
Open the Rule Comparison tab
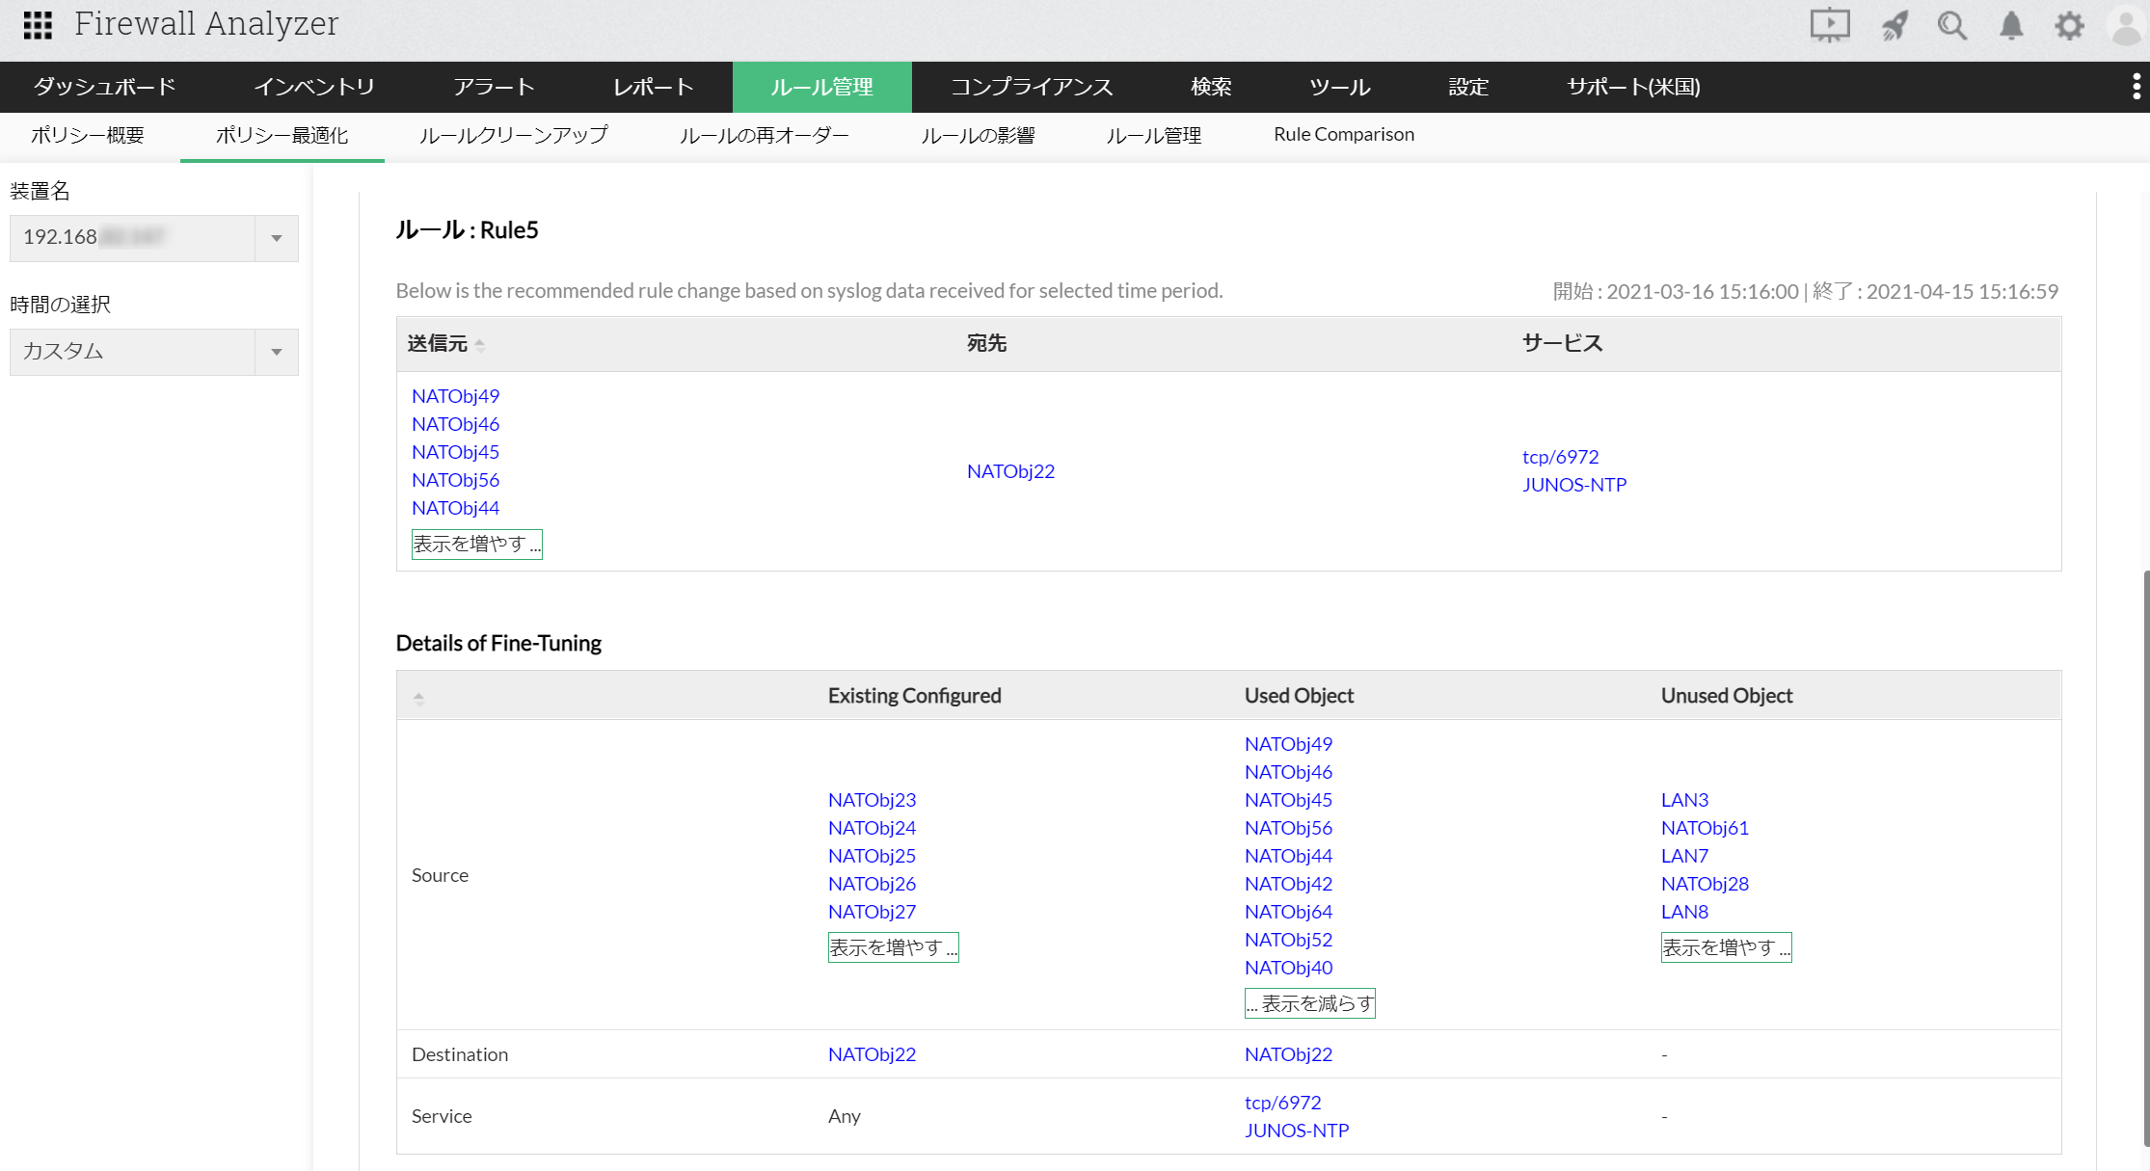click(1343, 135)
